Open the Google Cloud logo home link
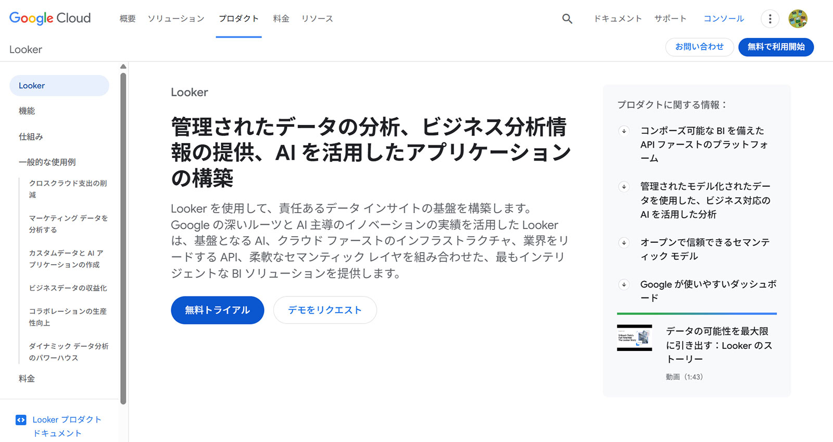The height and width of the screenshot is (442, 833). [50, 18]
